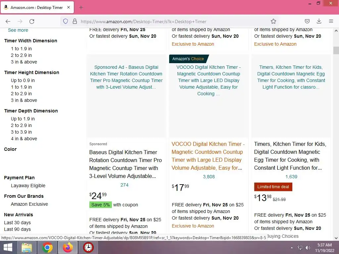Filter timer width 1 to 1.9 in
This screenshot has width=339, height=254.
tap(21, 49)
